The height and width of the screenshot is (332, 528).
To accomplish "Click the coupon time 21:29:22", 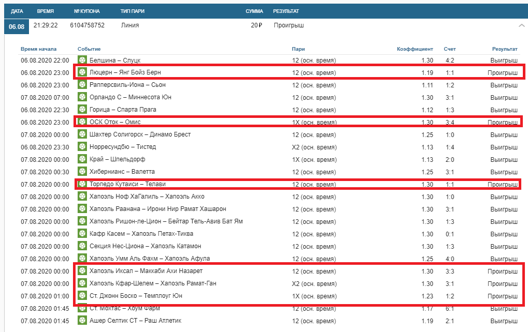I will click(46, 25).
